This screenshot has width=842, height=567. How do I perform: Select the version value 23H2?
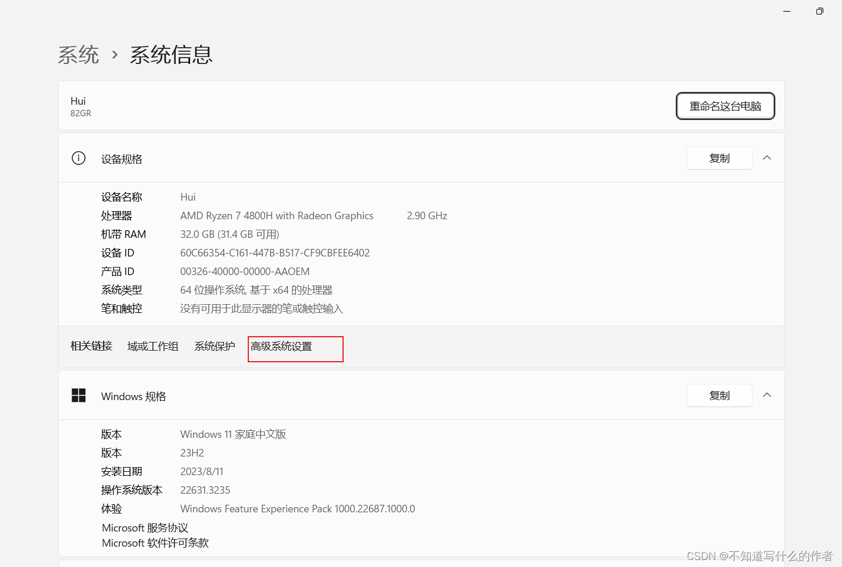click(192, 453)
